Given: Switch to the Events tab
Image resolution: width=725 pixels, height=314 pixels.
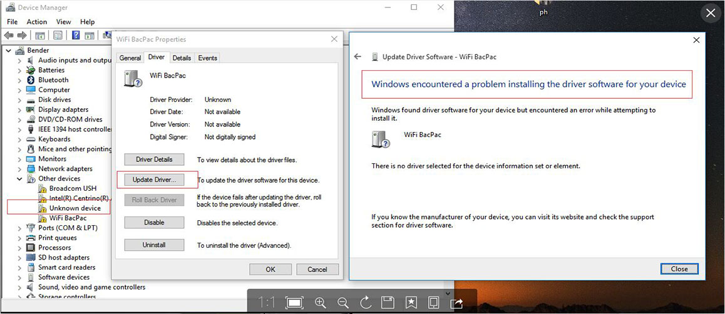Looking at the screenshot, I should (x=207, y=58).
